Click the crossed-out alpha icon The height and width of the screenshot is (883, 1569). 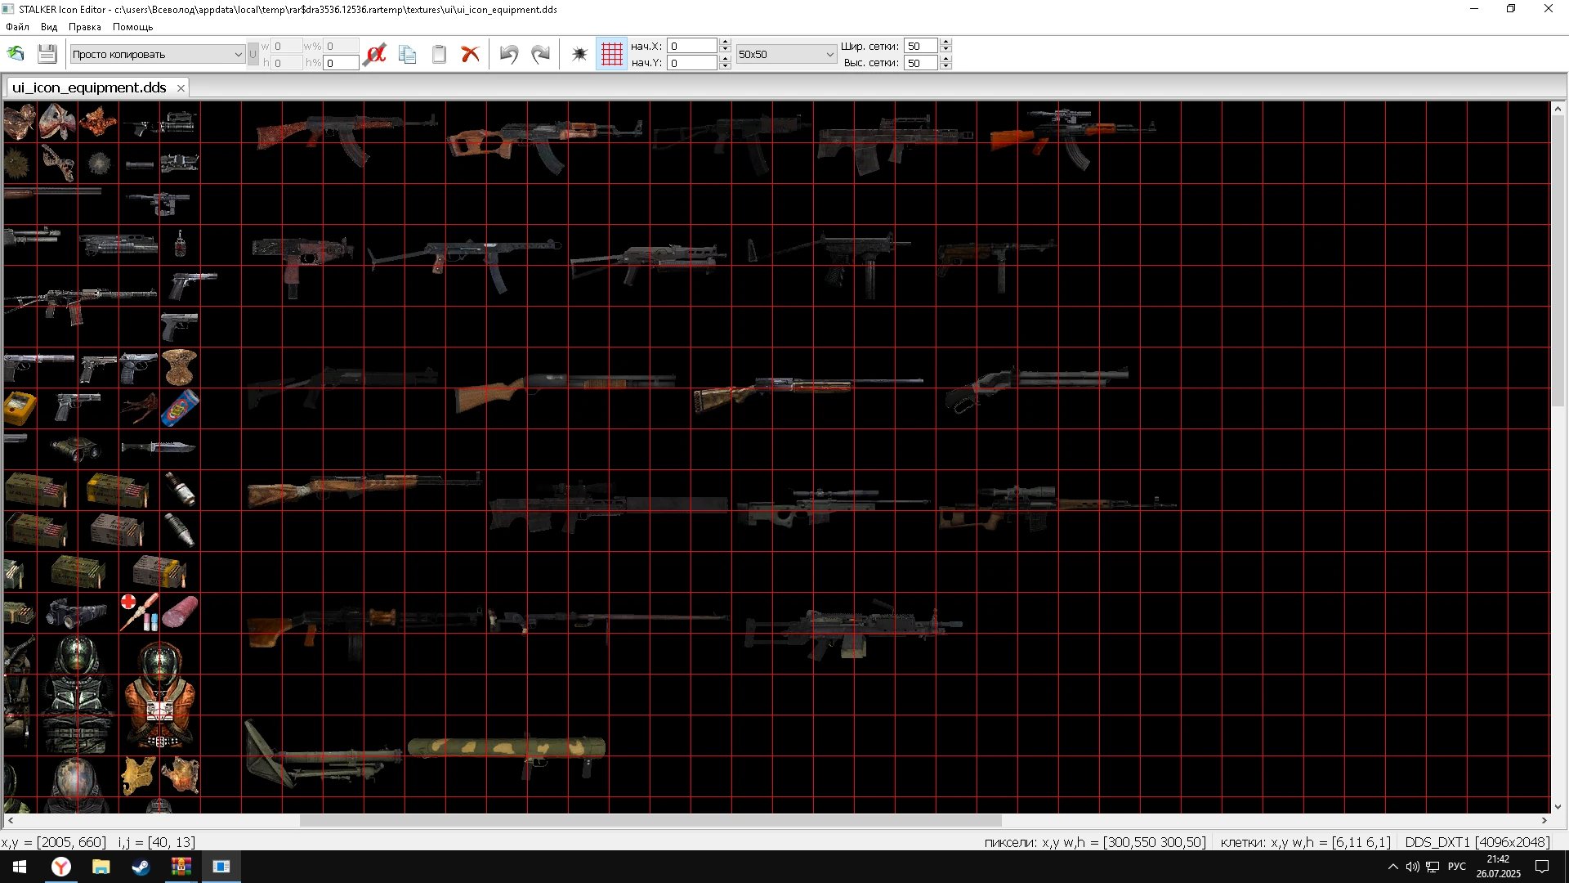[375, 54]
